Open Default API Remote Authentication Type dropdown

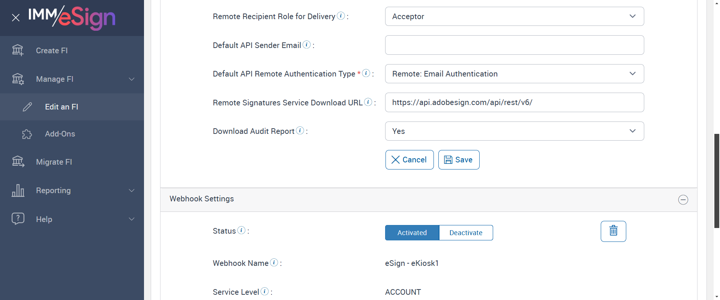tap(514, 74)
